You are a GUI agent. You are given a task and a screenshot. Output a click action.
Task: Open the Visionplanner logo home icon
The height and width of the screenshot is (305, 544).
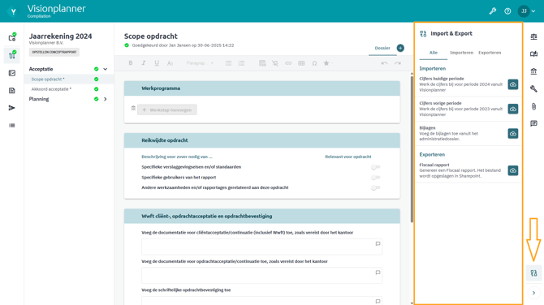point(13,11)
